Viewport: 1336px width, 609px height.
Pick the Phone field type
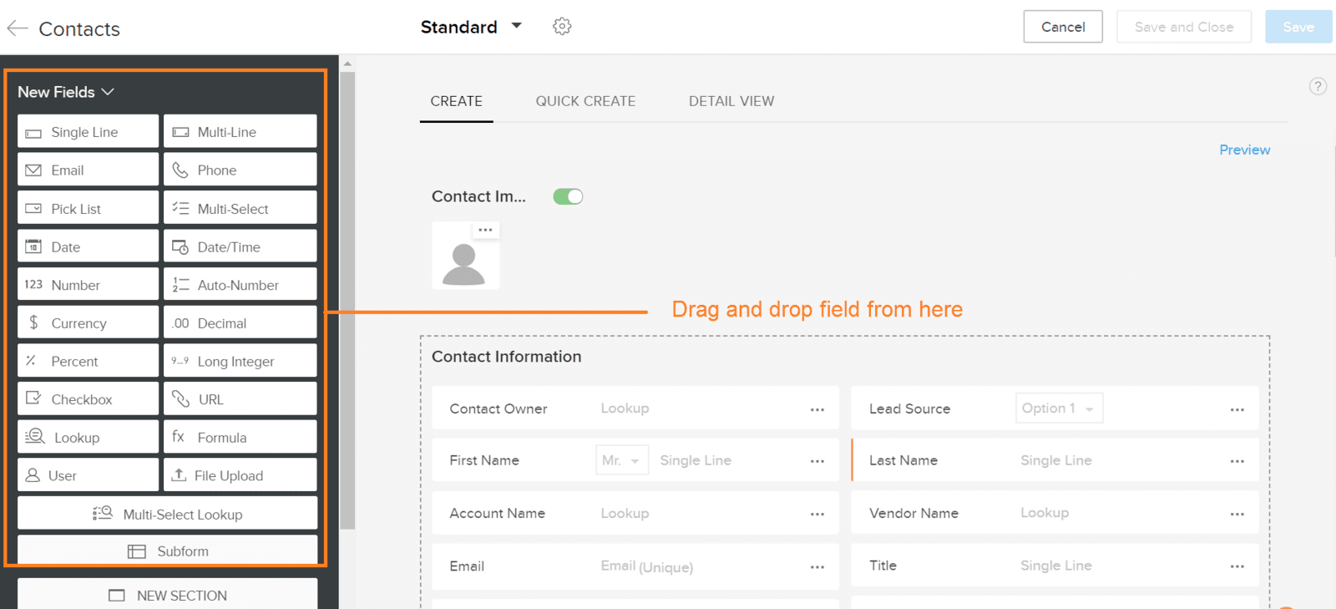tap(240, 170)
